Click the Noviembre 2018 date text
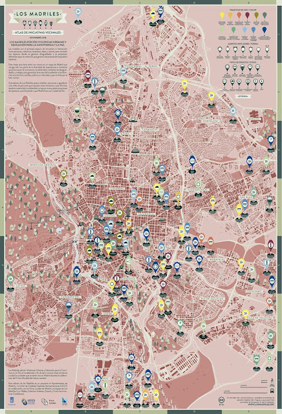The height and width of the screenshot is (414, 282). click(38, 38)
